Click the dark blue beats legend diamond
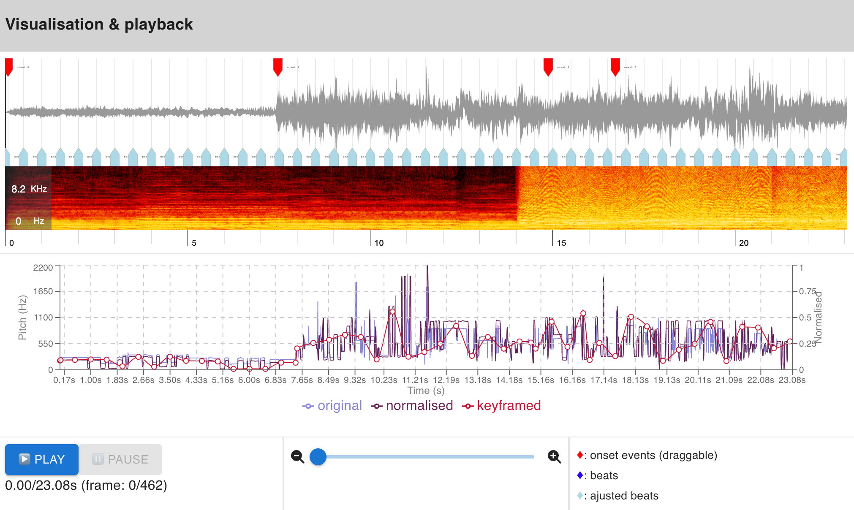This screenshot has height=510, width=854. click(579, 475)
